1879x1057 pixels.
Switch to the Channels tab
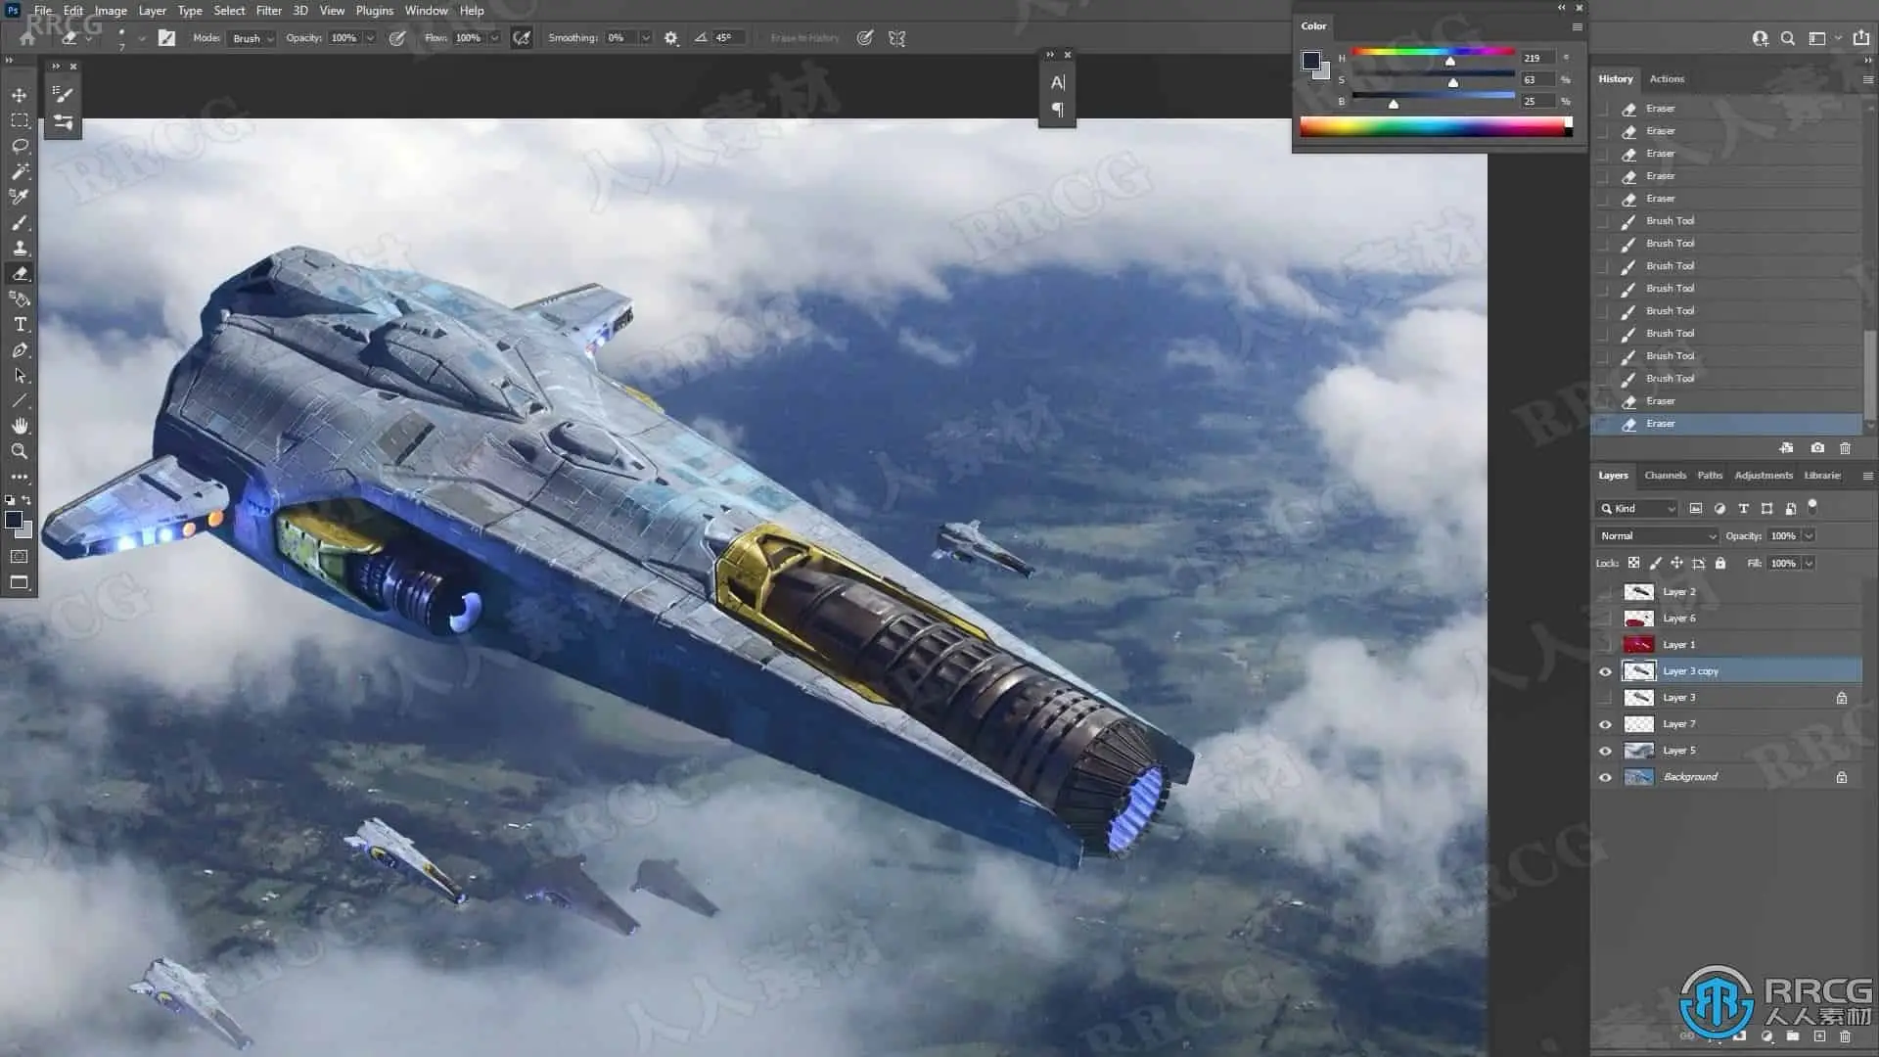[1665, 476]
